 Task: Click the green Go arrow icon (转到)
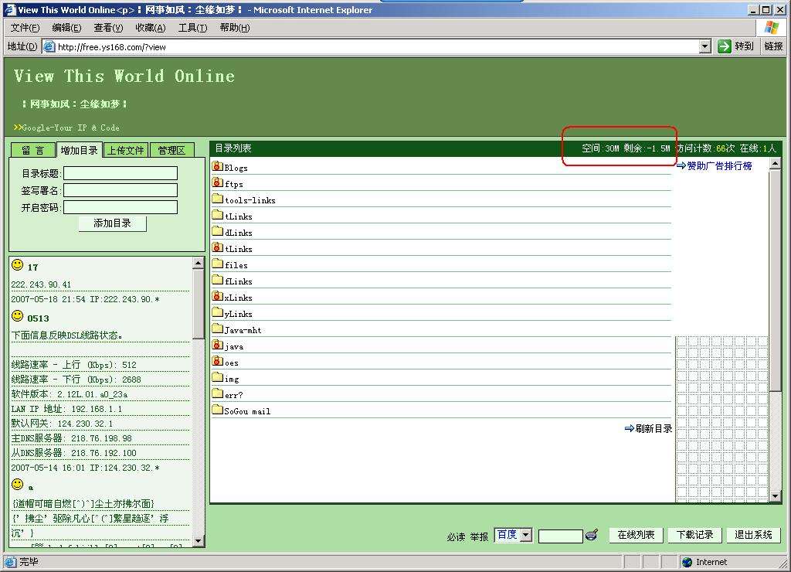click(724, 46)
